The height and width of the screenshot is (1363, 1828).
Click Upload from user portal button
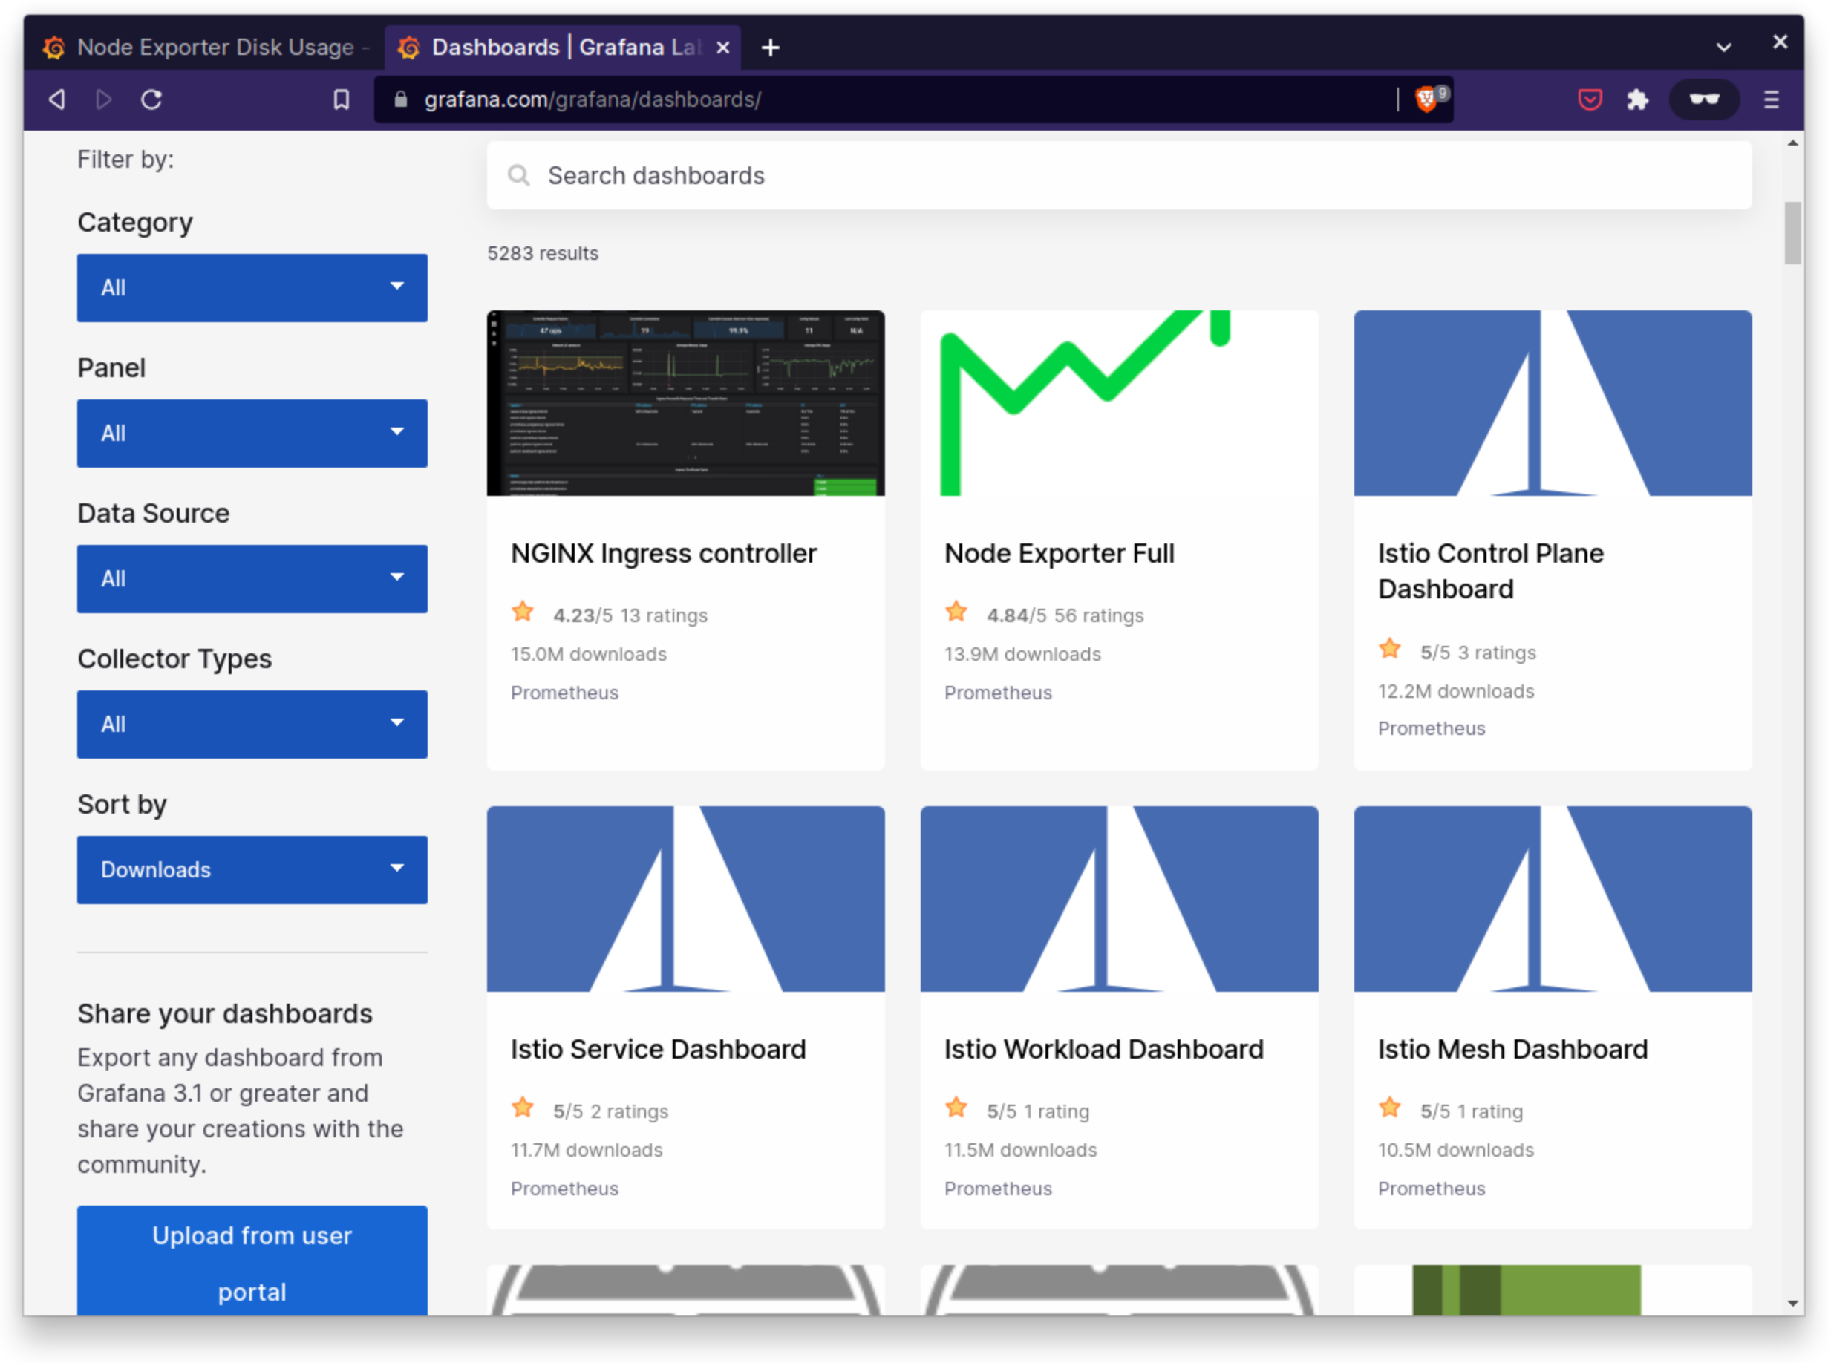click(252, 1262)
